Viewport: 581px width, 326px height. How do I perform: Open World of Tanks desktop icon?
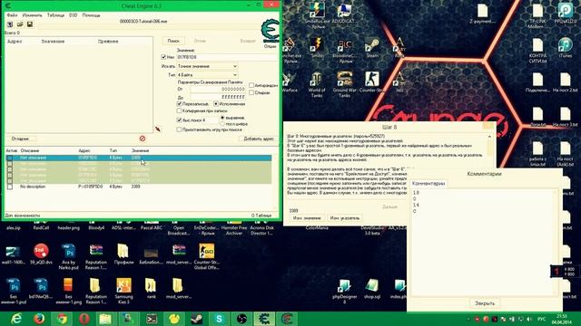[x=317, y=84]
